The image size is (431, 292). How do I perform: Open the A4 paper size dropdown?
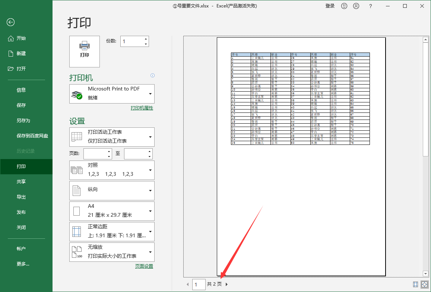pyautogui.click(x=112, y=211)
